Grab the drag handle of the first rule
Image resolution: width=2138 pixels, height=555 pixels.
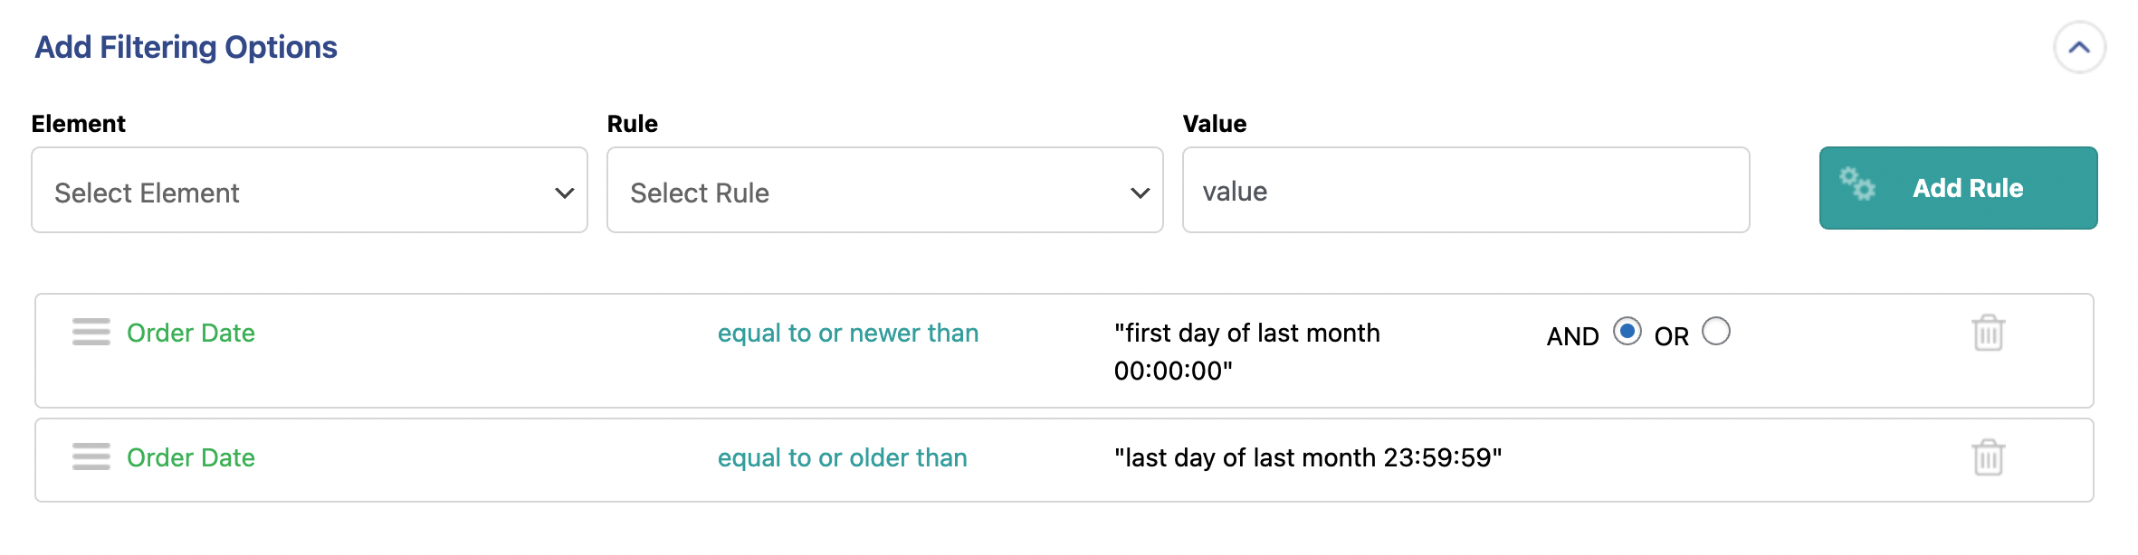pos(91,332)
